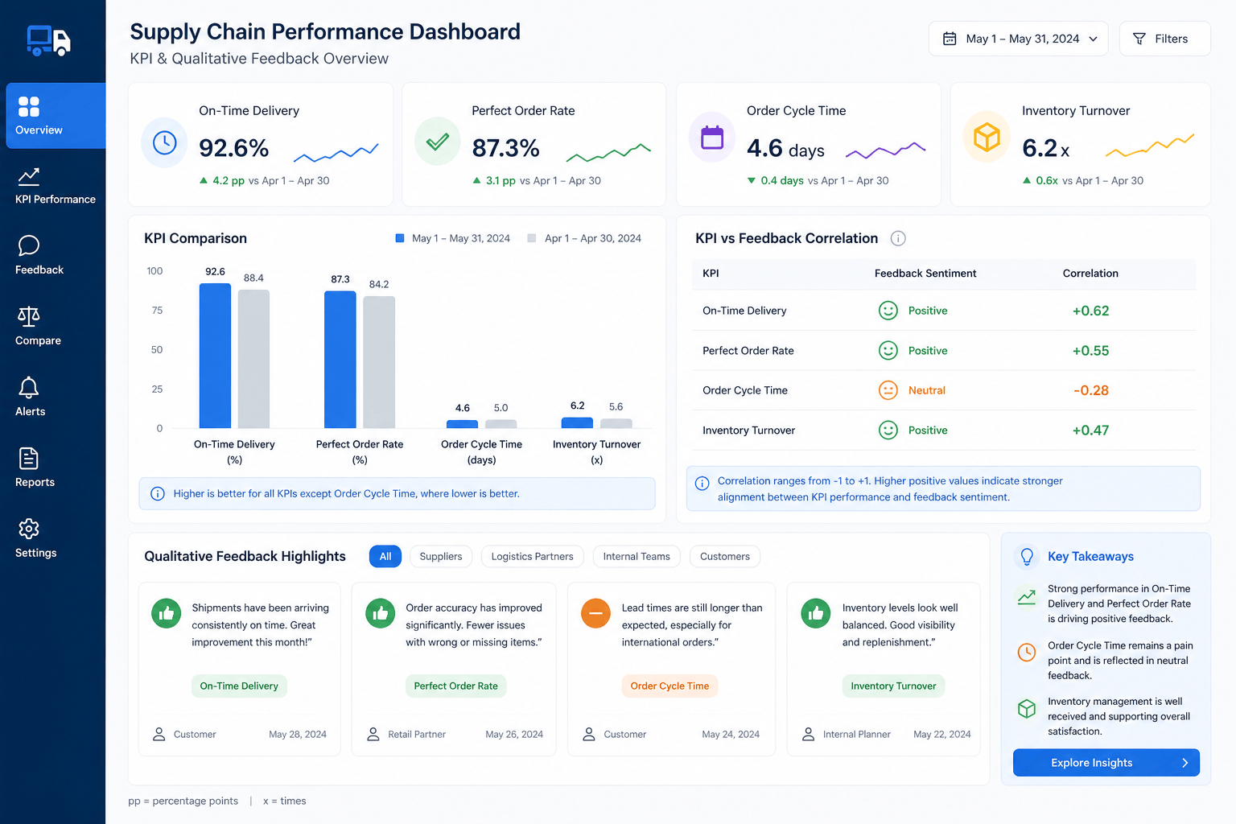Viewport: 1236px width, 824px height.
Task: Click the Inventory Turnover orange sparkline
Action: [x=1150, y=146]
